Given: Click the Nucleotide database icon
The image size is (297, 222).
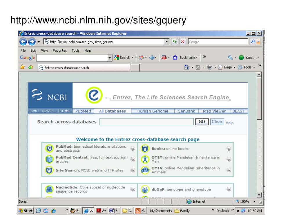Looking at the screenshot, I should click(x=49, y=189).
